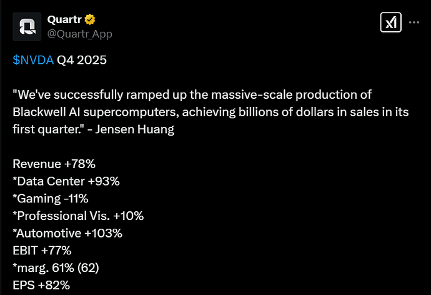Open the $NVDA cashtag link
431x295 pixels.
pyautogui.click(x=33, y=60)
